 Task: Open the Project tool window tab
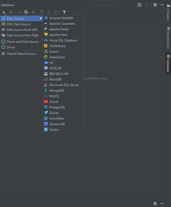168,12
